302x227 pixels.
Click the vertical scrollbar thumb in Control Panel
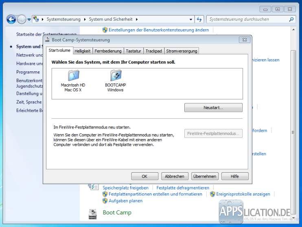pyautogui.click(x=293, y=133)
